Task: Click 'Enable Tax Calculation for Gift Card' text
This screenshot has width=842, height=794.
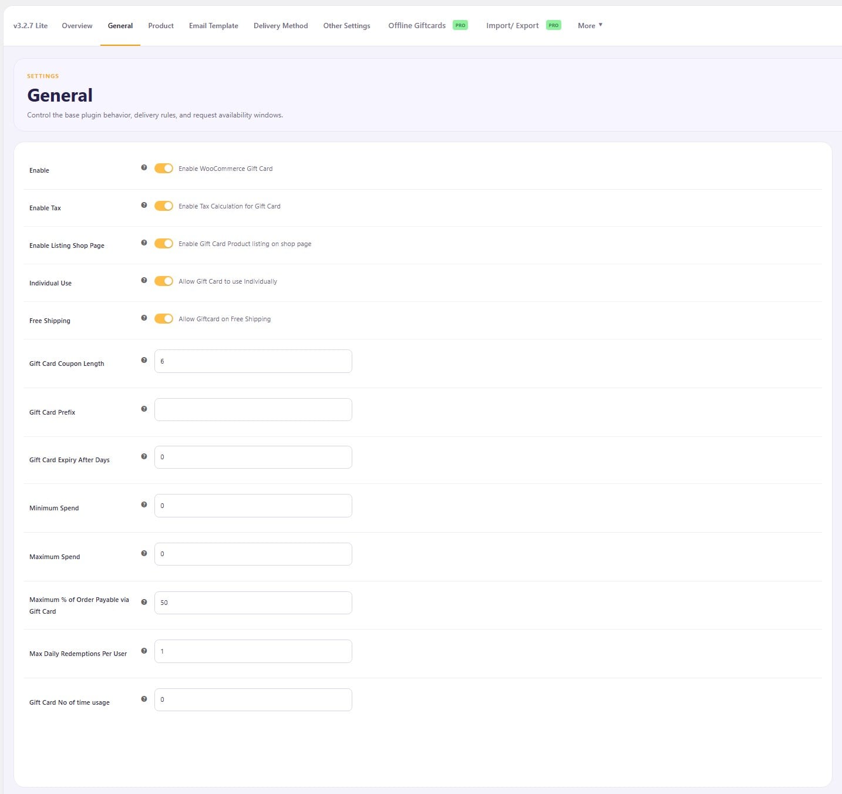Action: 230,206
